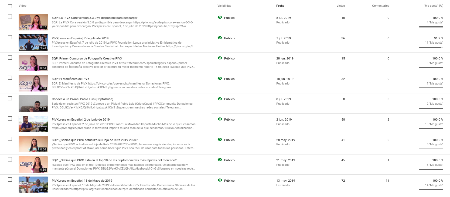Click the thumbnail with 0:36 duration
This screenshot has width=450, height=197.
tap(33, 164)
